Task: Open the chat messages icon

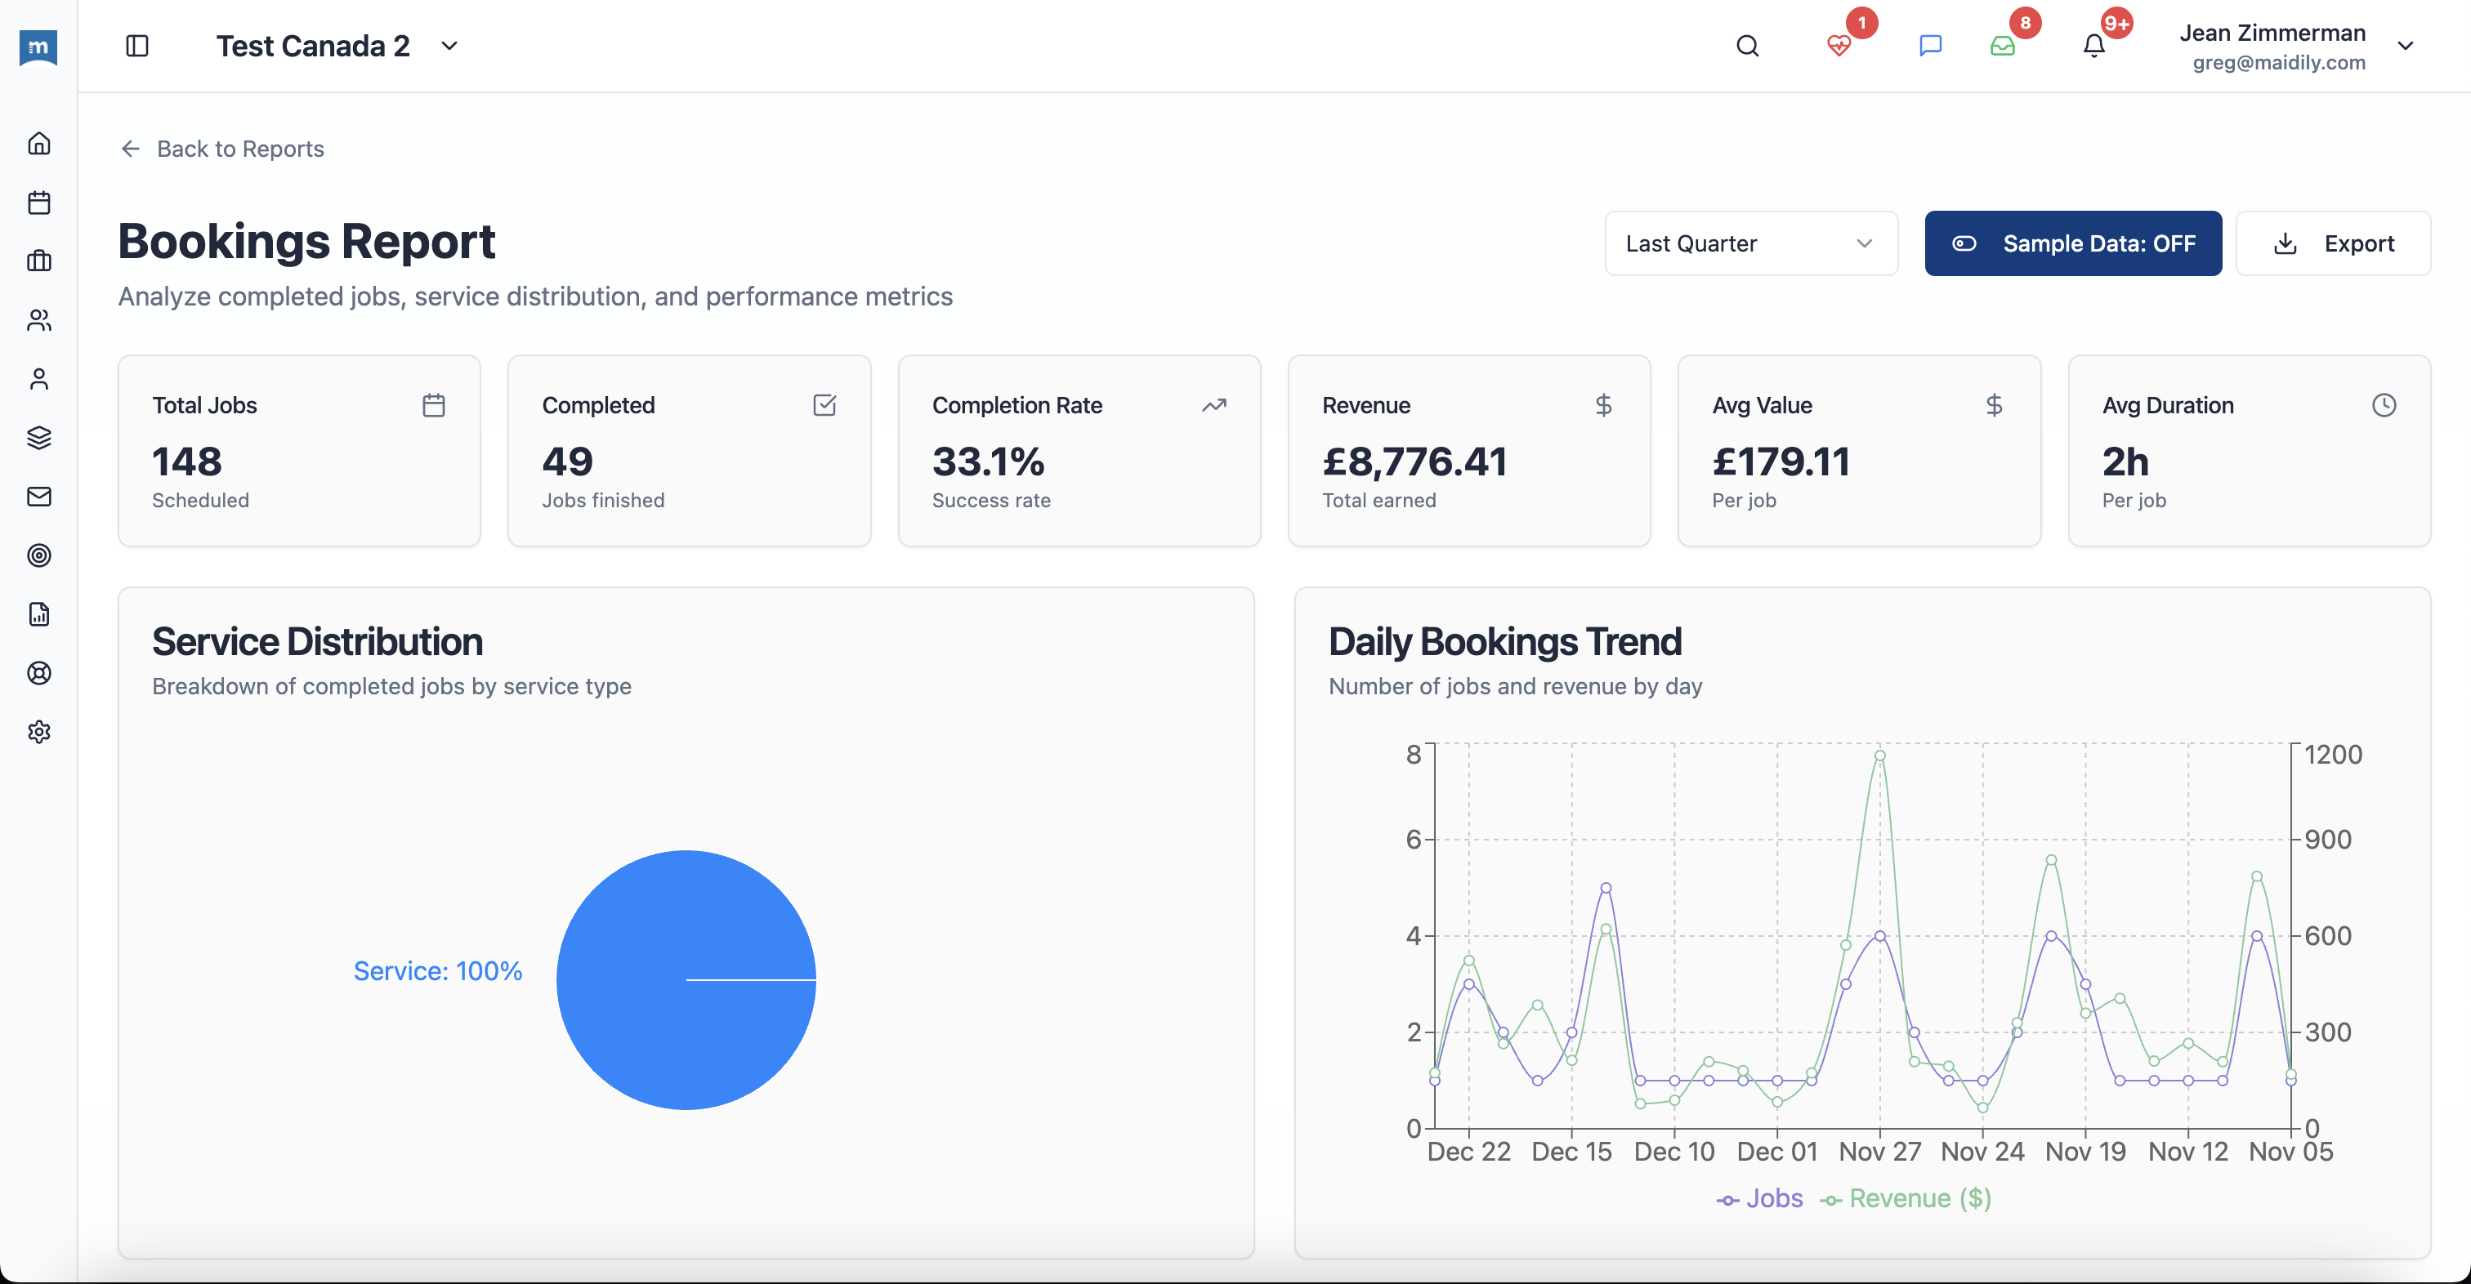Action: (x=1929, y=46)
